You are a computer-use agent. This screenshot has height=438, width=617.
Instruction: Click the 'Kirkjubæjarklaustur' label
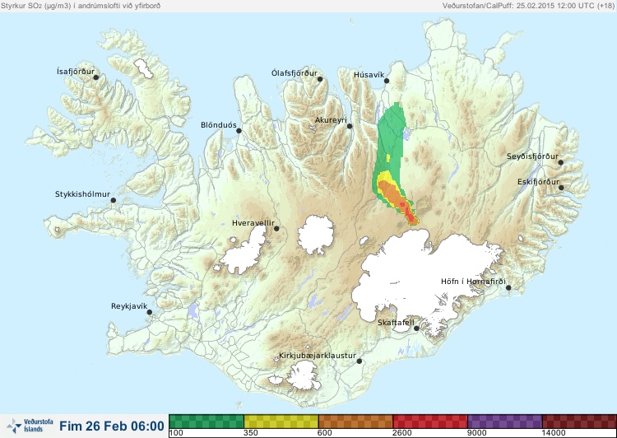click(x=318, y=356)
